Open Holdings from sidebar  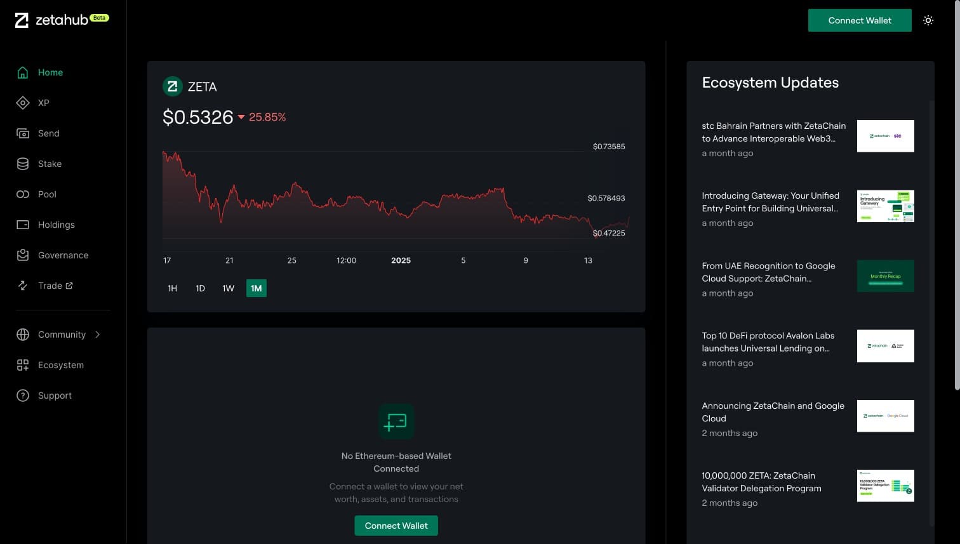[x=57, y=225]
